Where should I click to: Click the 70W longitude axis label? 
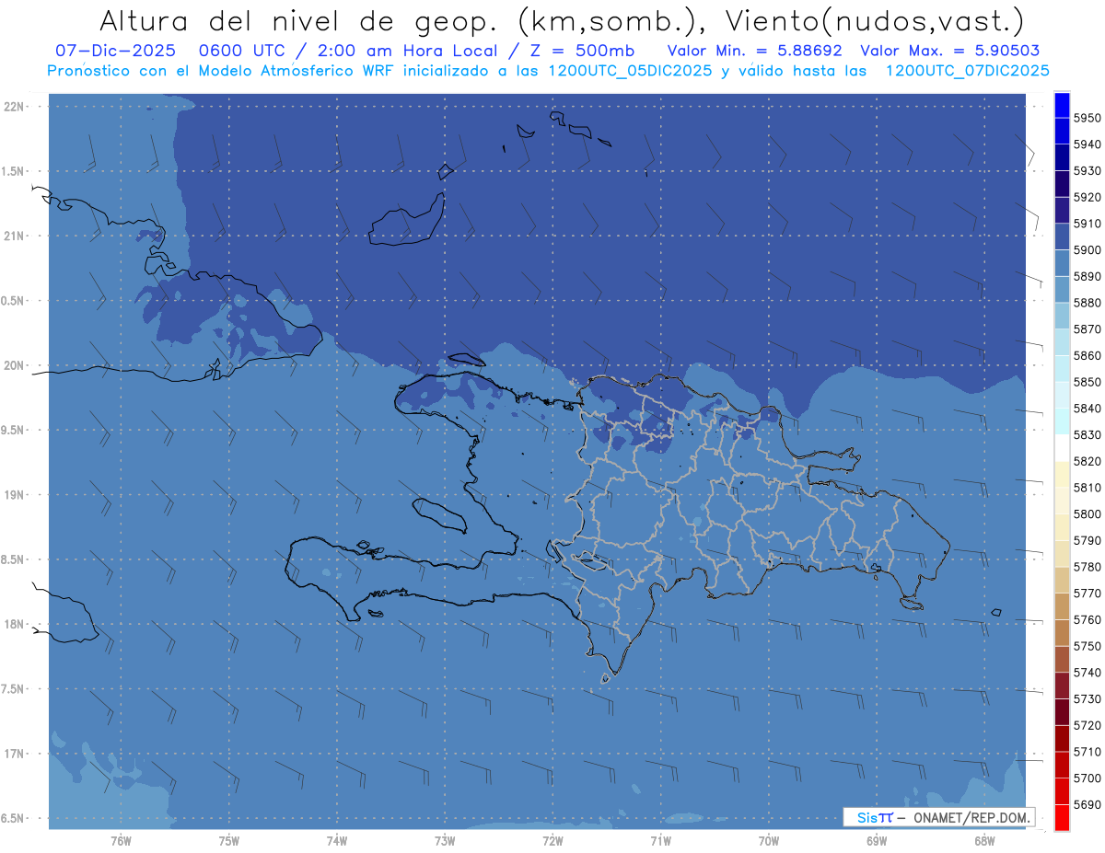tap(769, 840)
